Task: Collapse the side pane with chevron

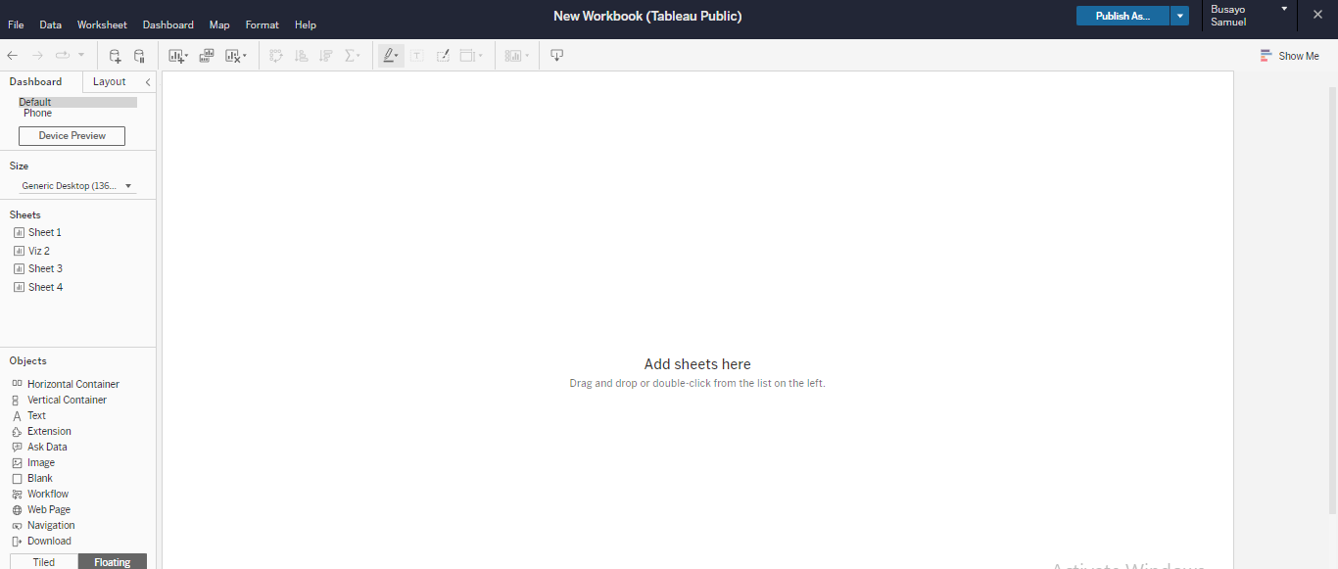Action: click(148, 82)
